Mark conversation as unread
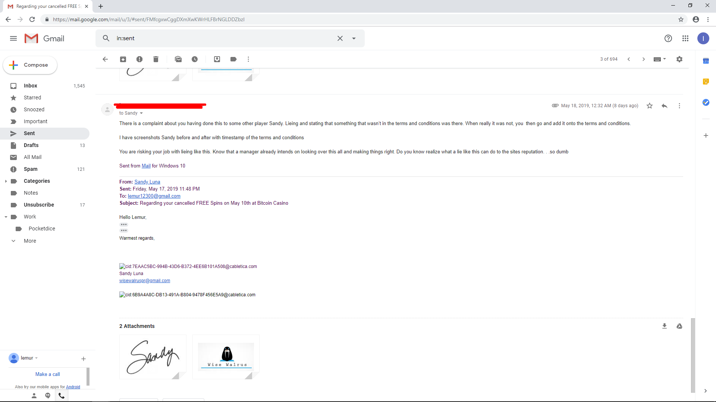The image size is (716, 402). pos(178,59)
